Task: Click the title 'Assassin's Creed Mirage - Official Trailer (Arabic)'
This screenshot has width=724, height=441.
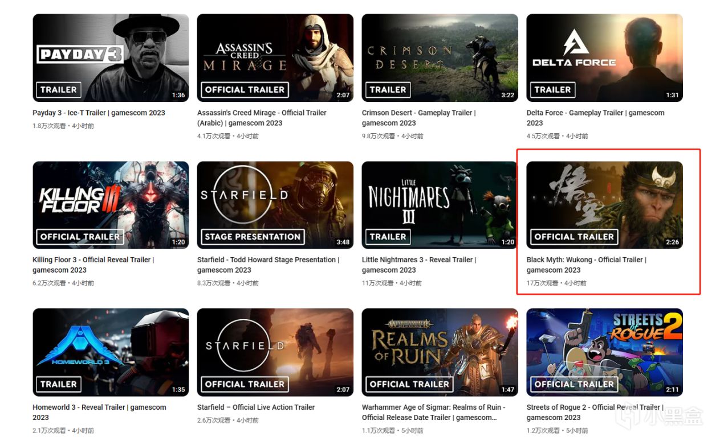Action: (x=262, y=118)
